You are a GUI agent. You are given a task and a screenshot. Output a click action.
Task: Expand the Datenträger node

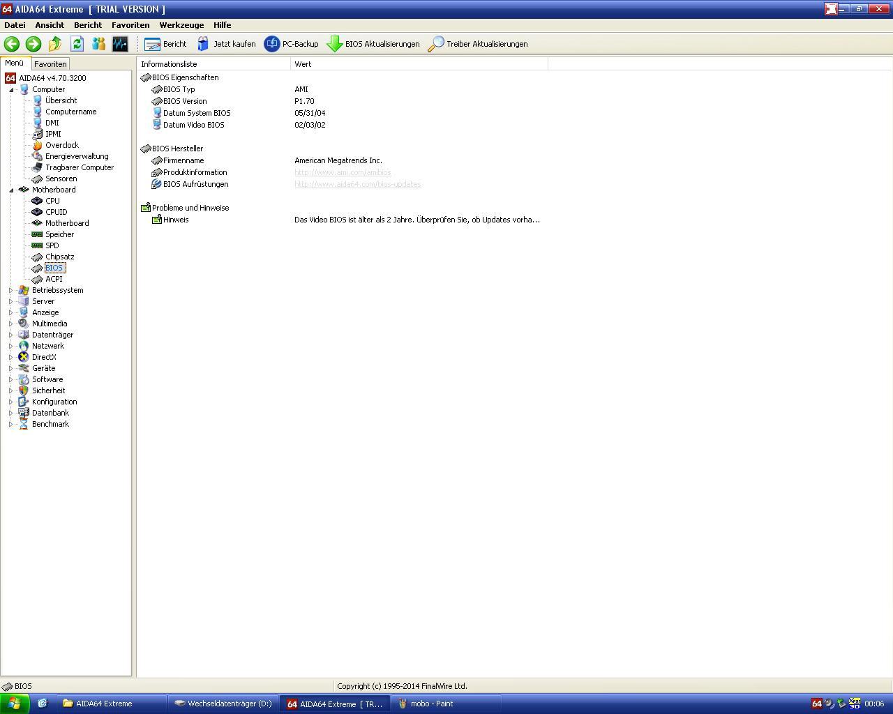coord(11,335)
